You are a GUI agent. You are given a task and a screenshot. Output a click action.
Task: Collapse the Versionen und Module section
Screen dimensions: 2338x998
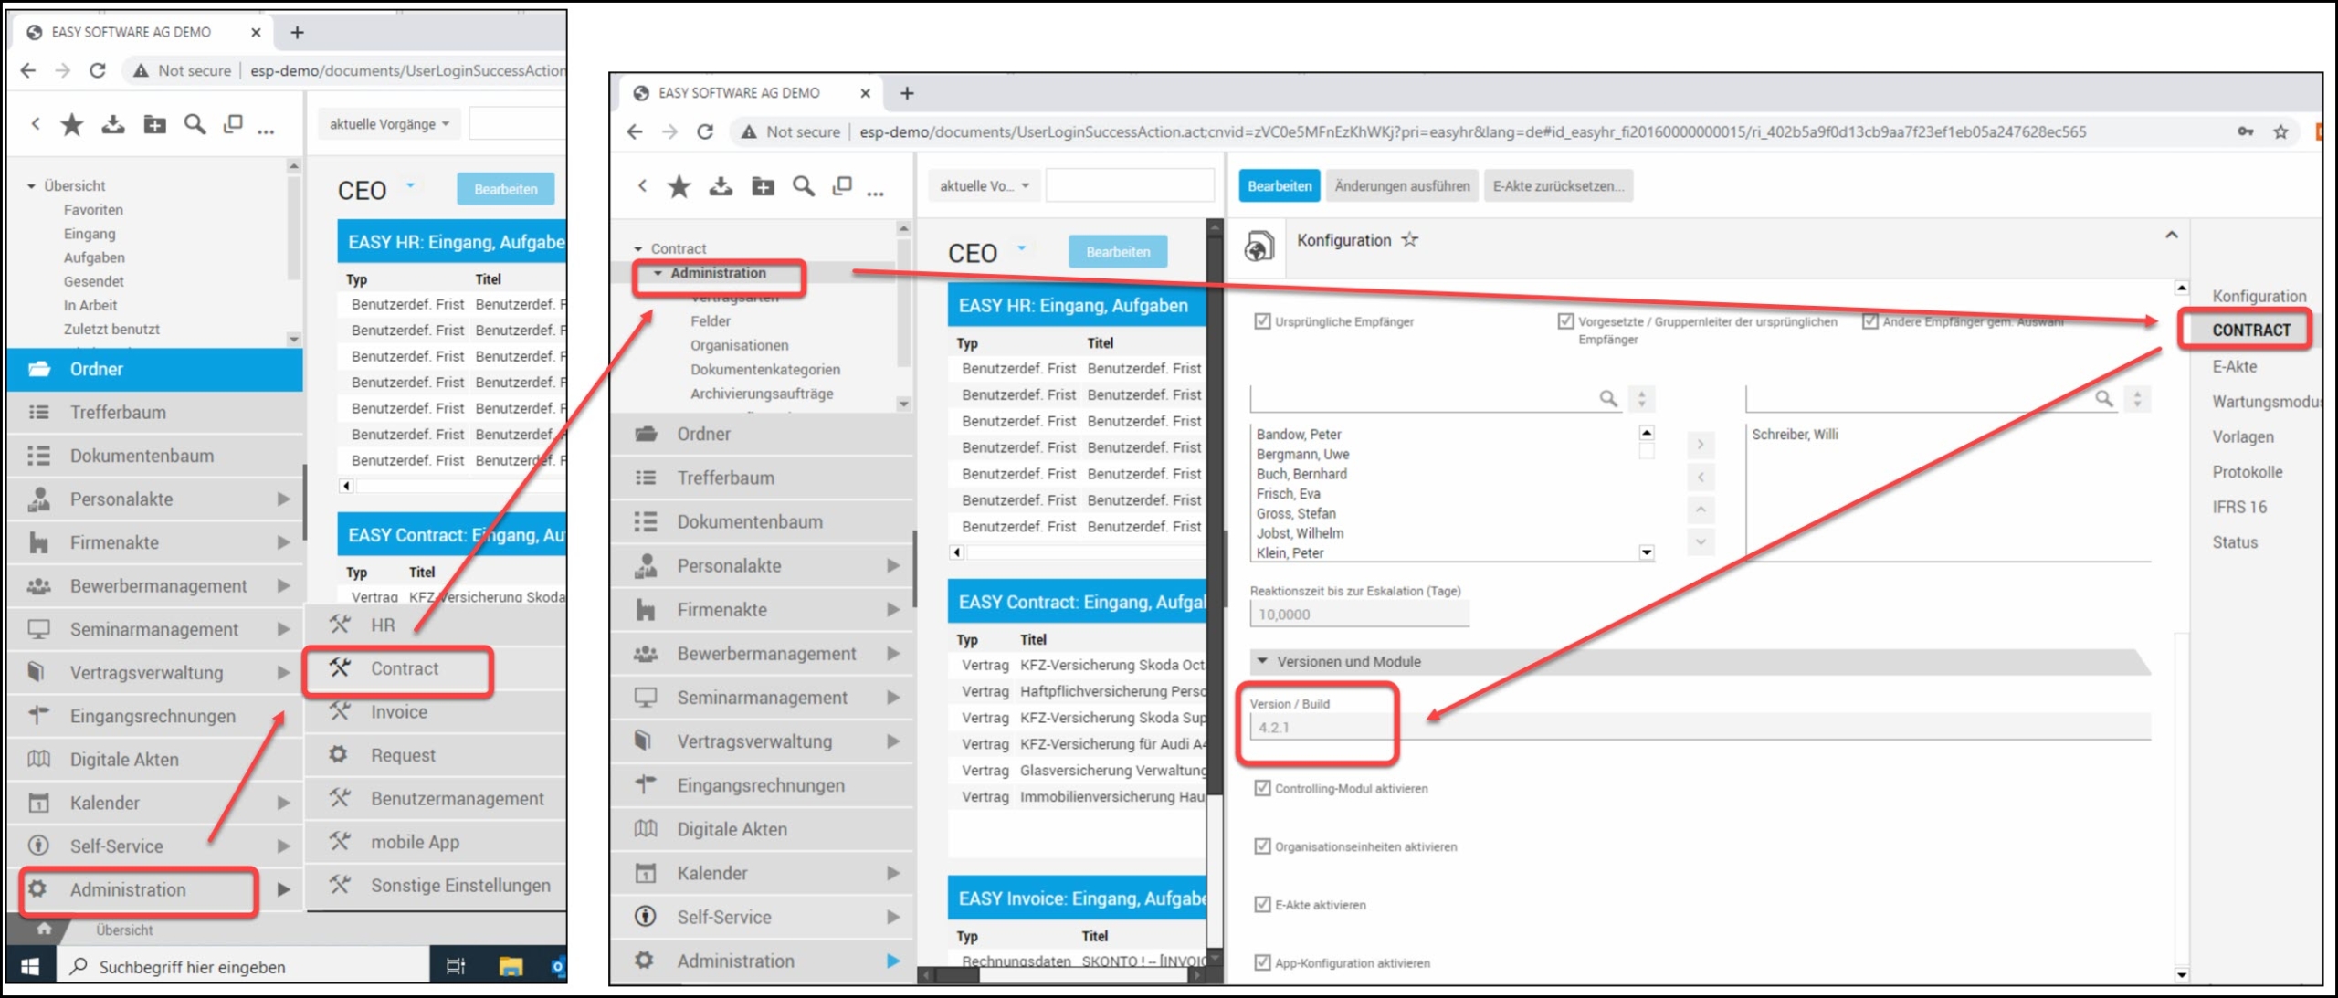(1262, 661)
